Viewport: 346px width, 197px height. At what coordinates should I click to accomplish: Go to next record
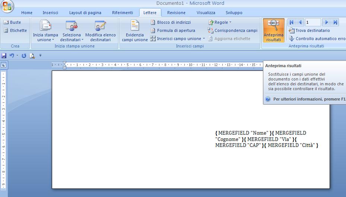327,22
